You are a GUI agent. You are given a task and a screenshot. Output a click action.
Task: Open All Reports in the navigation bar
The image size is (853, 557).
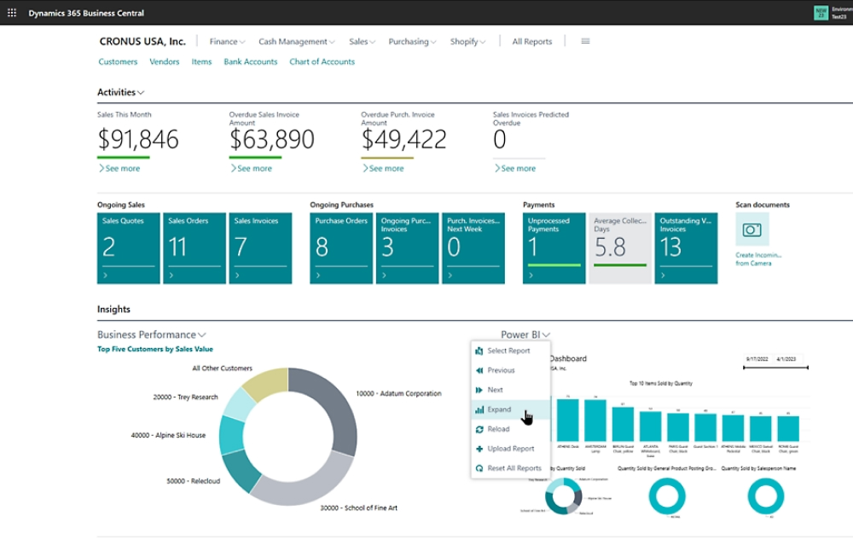[531, 41]
